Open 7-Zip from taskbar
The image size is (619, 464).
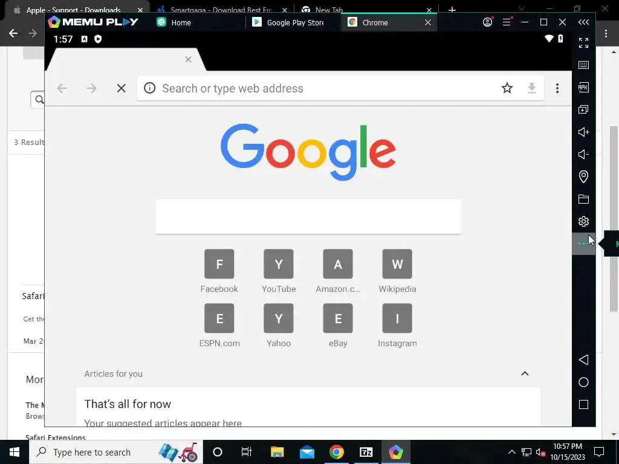[366, 452]
